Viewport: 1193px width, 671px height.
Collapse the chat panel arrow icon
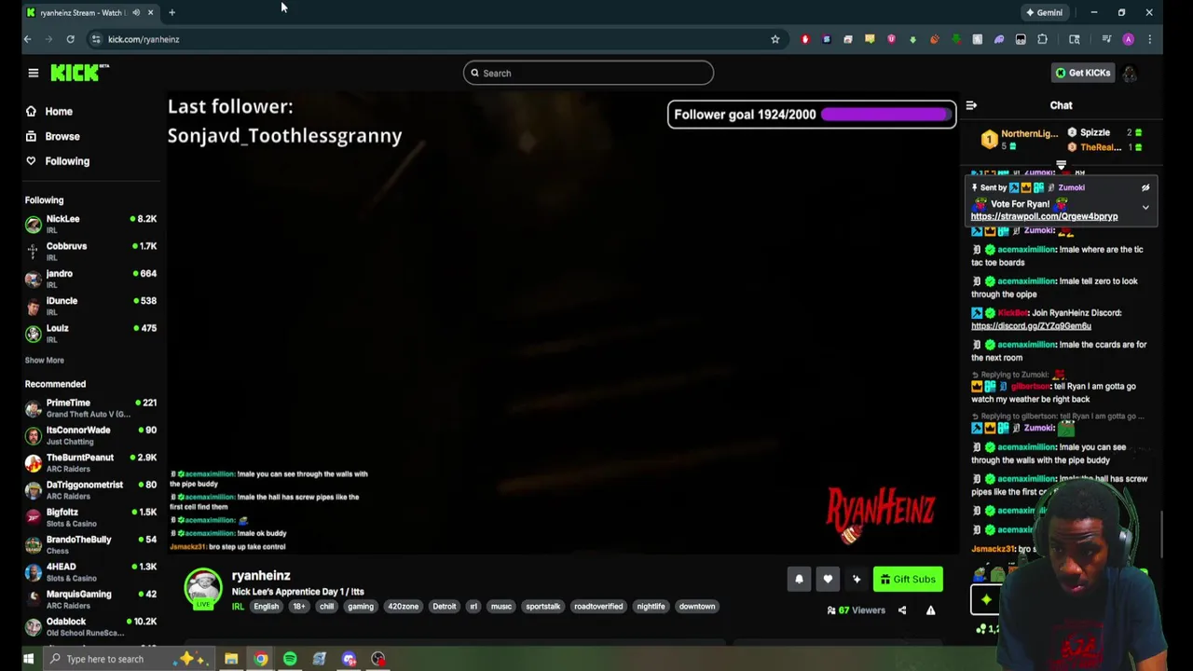[x=971, y=105]
